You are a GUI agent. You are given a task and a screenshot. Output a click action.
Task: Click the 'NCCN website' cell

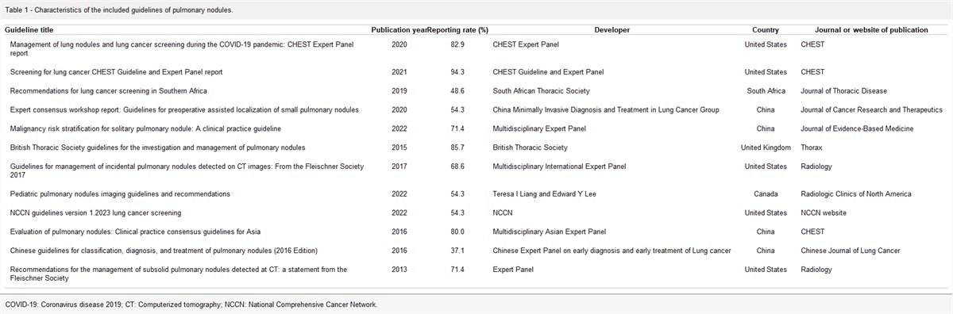coord(824,213)
